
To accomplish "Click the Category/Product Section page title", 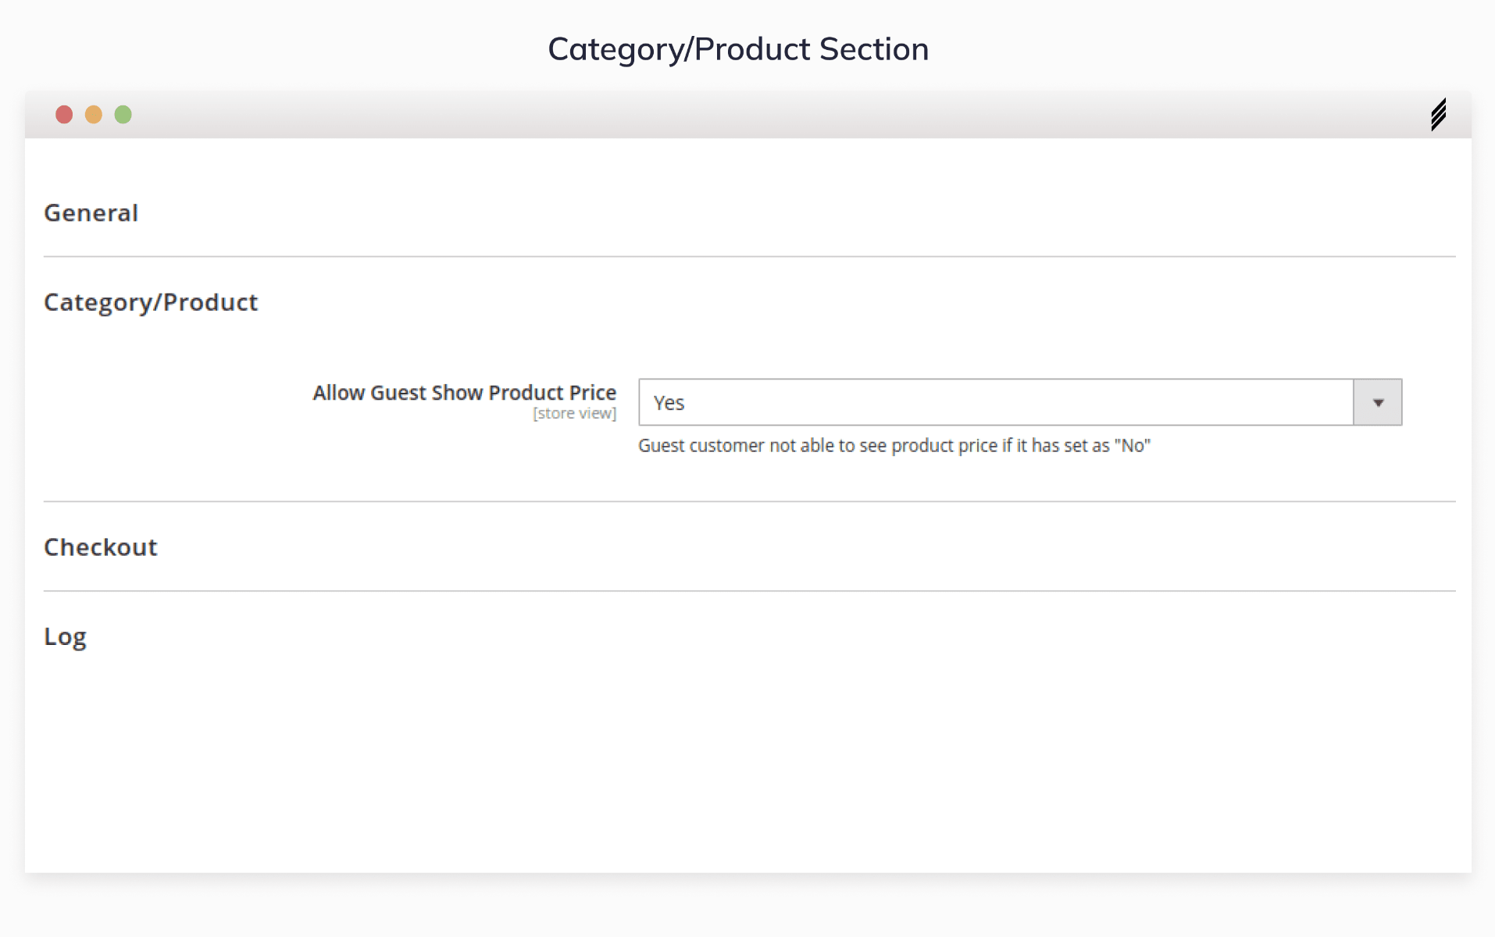I will pos(738,49).
